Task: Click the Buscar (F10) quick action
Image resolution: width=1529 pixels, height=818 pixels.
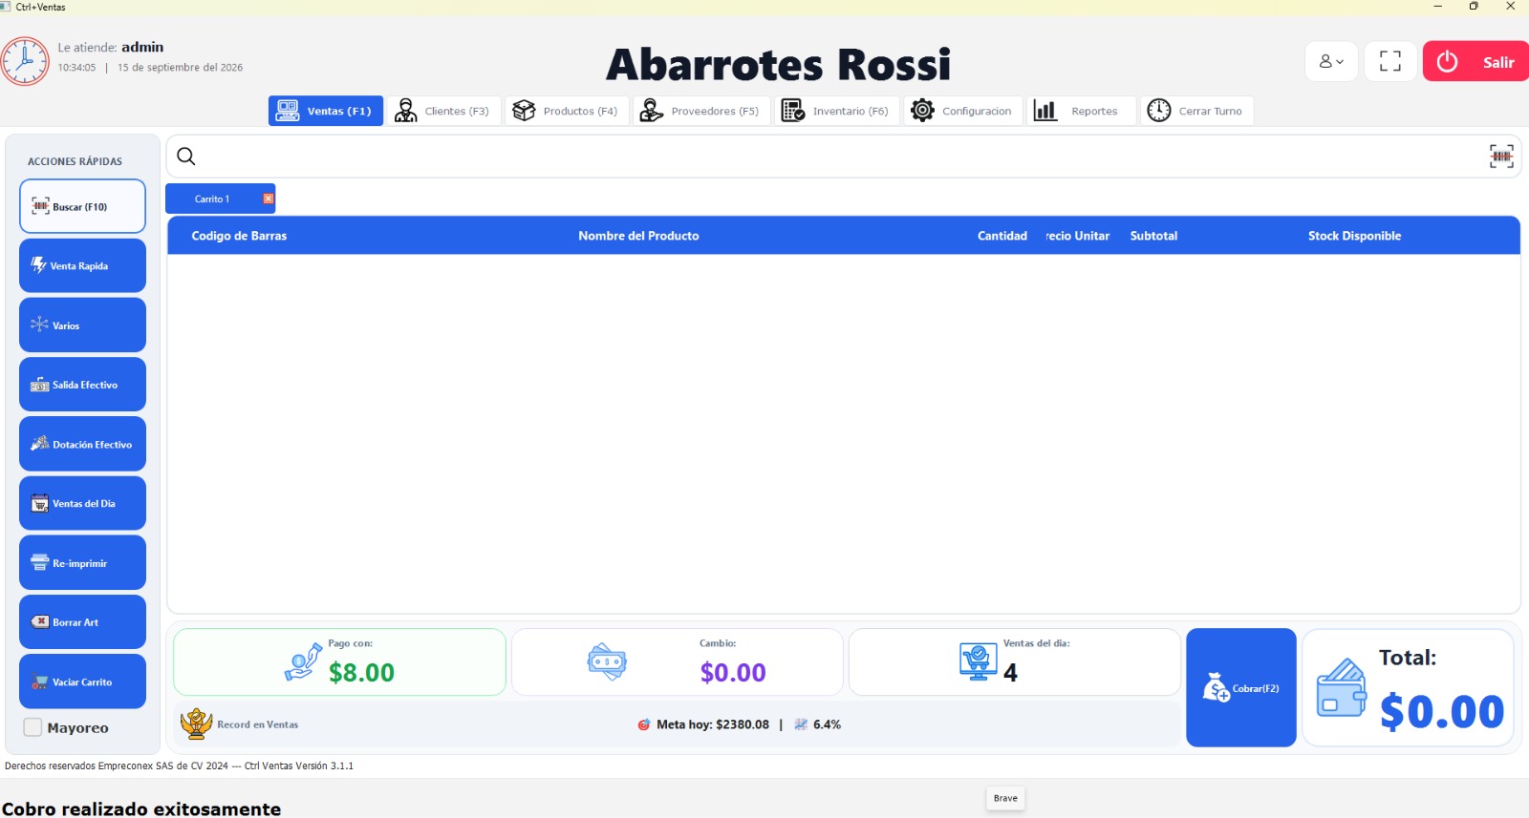Action: point(82,206)
